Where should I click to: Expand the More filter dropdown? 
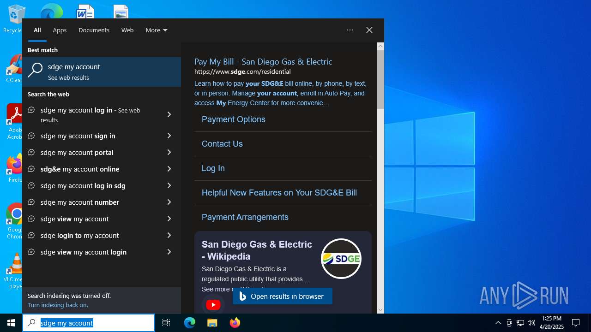click(157, 30)
